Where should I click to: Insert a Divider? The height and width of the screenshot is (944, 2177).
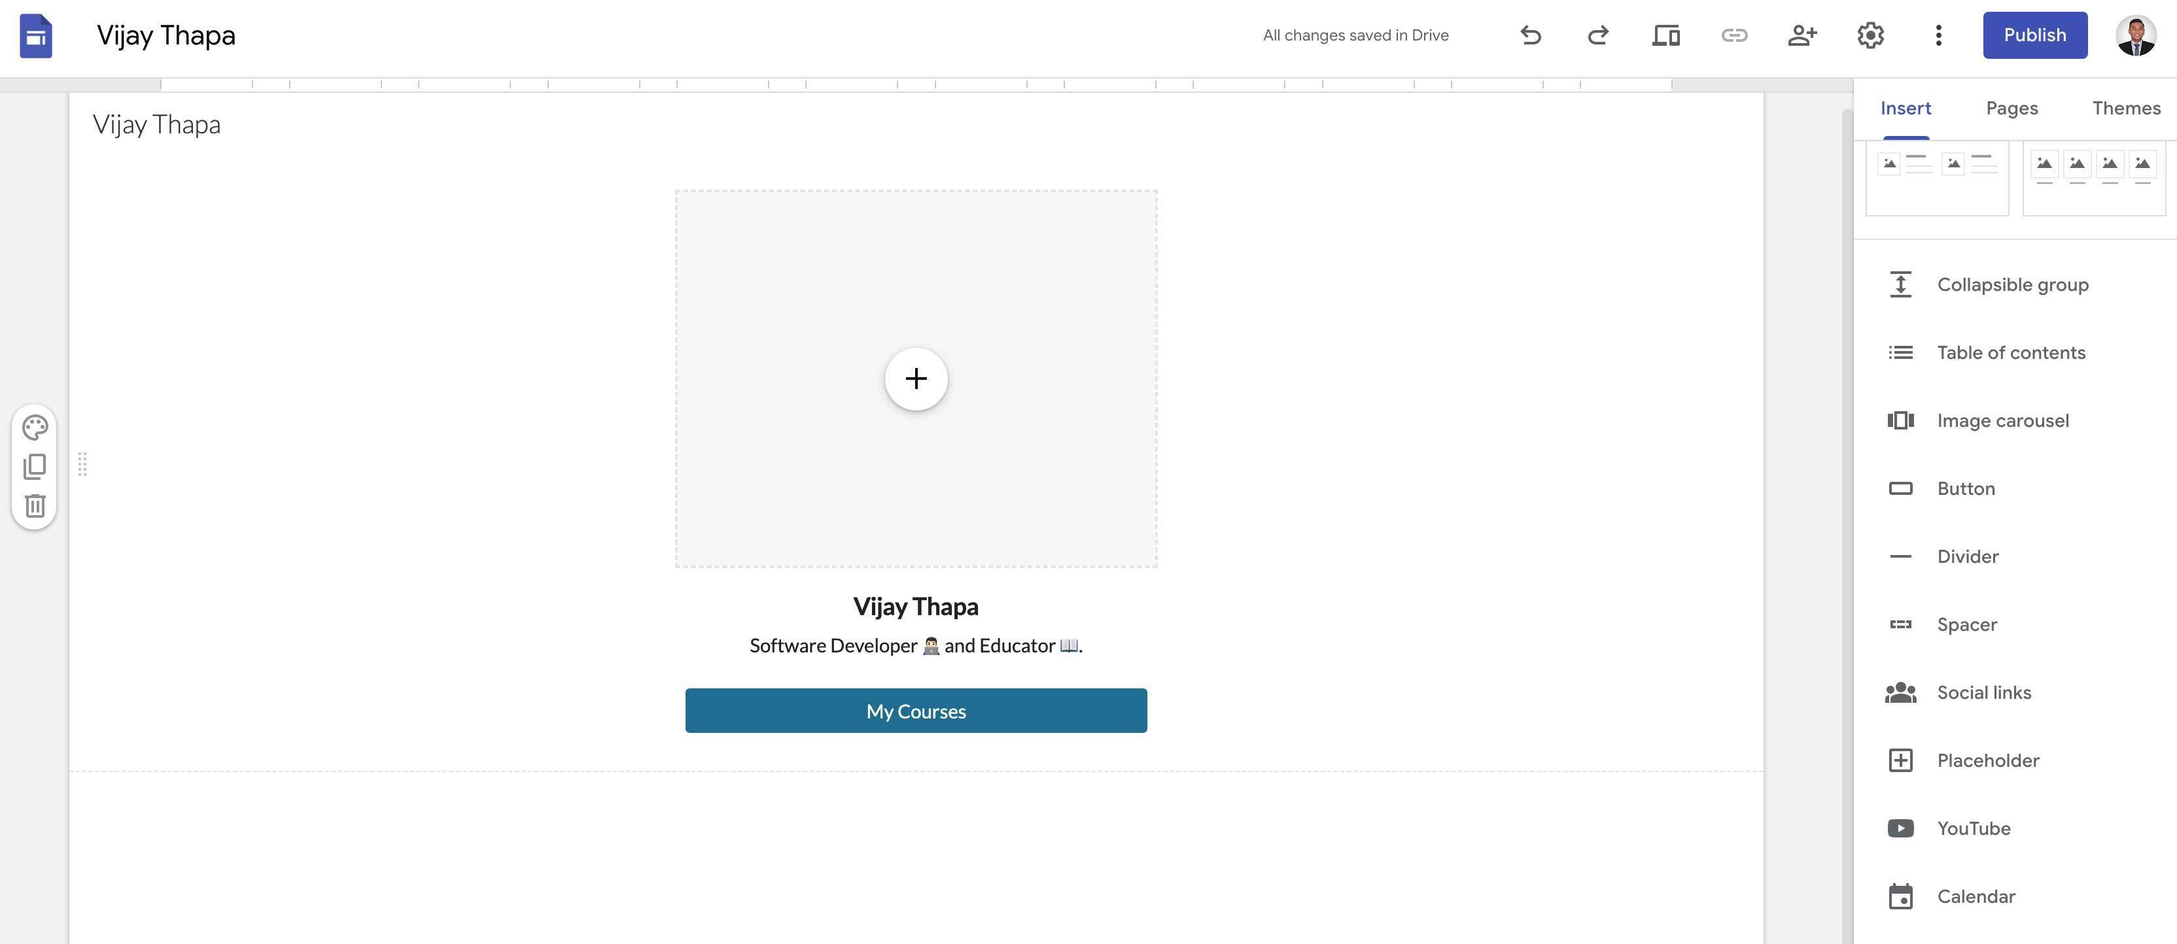coord(2015,556)
